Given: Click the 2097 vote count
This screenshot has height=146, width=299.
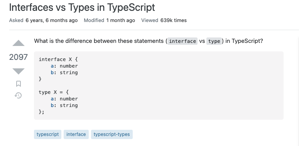Looking at the screenshot, I should (x=19, y=57).
